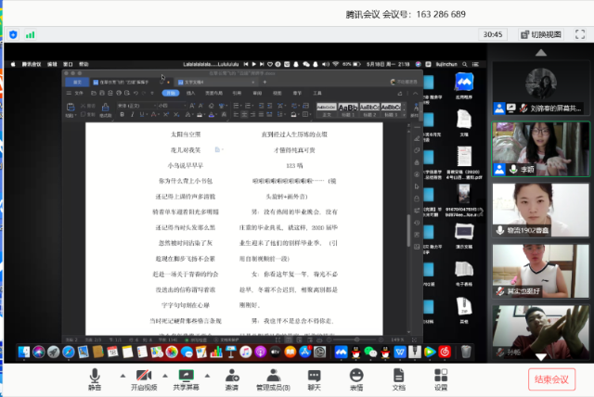Click the Finder icon in the shared Dock
Screen dimensions: 594x397
pos(23,352)
